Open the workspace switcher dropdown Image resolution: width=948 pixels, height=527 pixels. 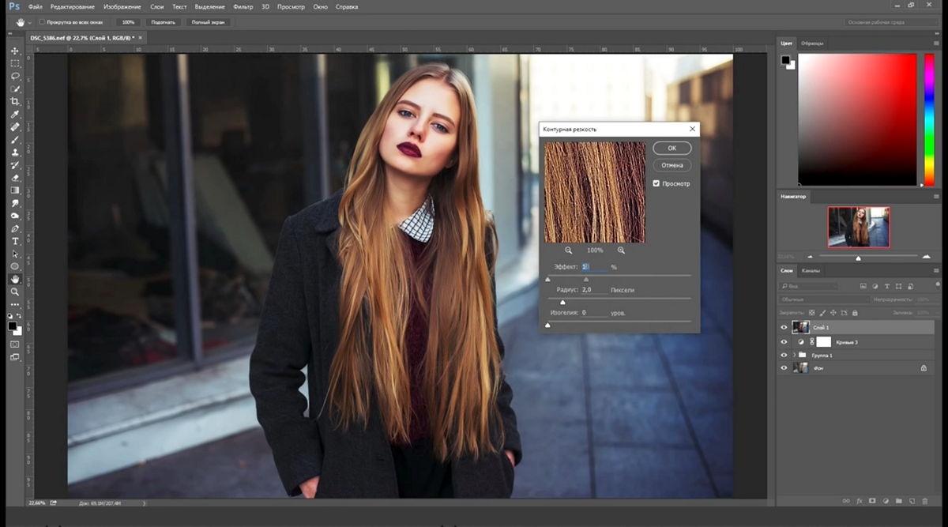pos(892,22)
